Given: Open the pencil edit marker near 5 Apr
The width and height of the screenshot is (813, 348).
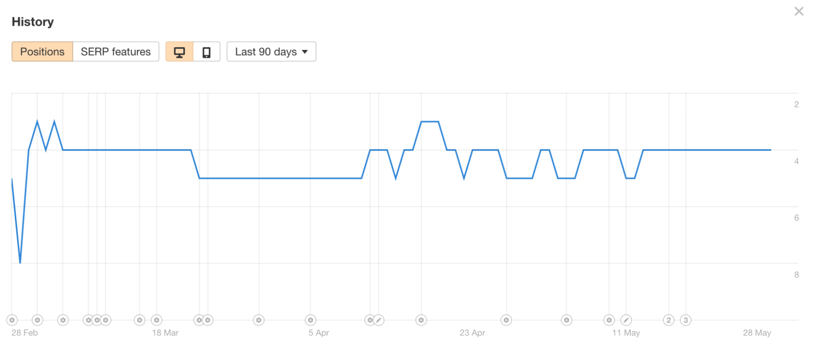Looking at the screenshot, I should click(x=379, y=320).
